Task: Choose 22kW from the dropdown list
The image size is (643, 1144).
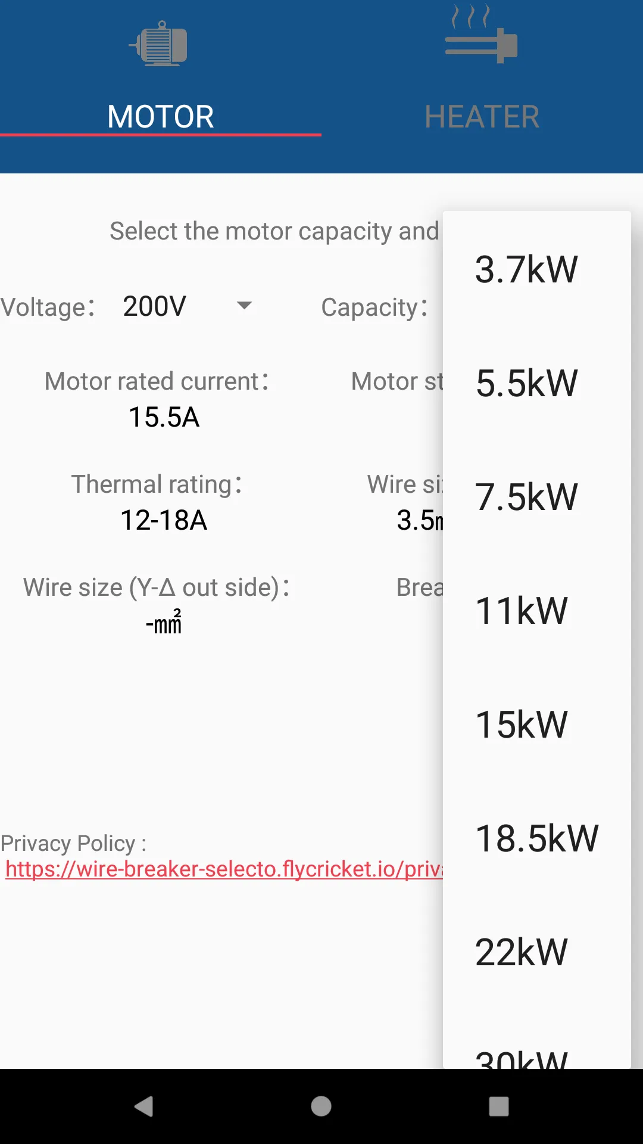Action: click(537, 952)
